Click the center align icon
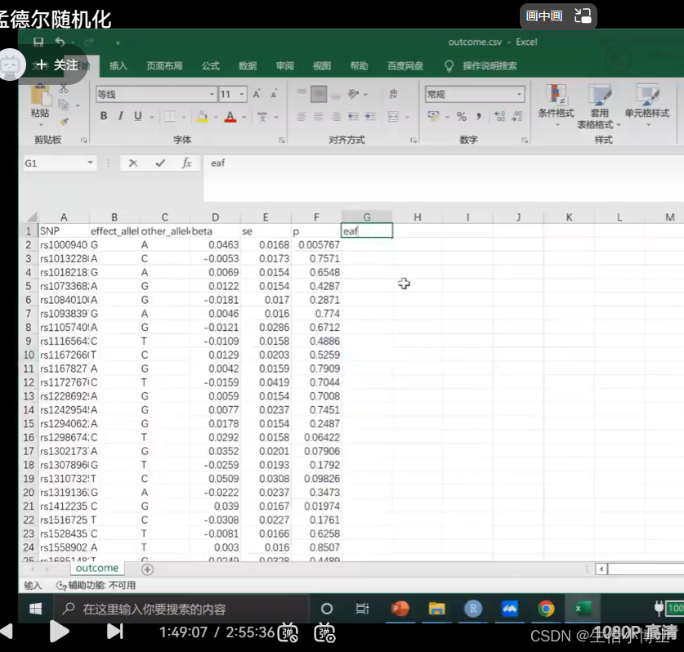The image size is (684, 652). [319, 117]
